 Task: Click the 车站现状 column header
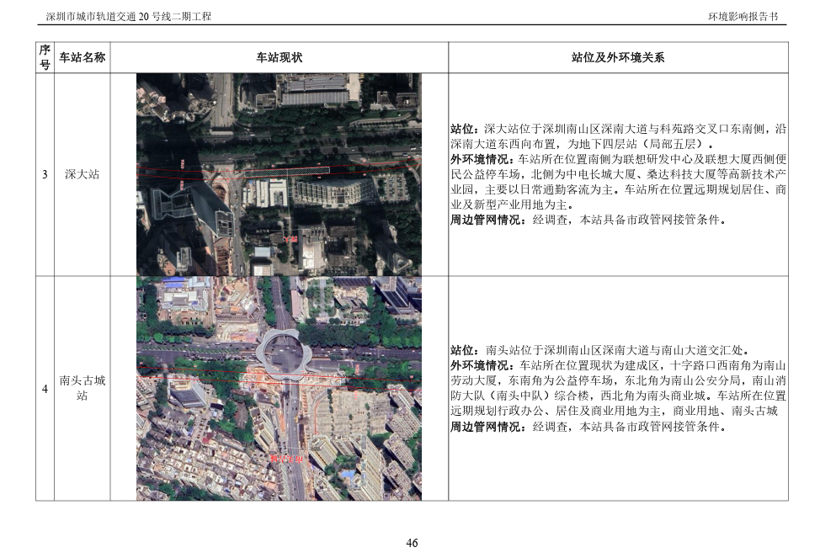279,57
